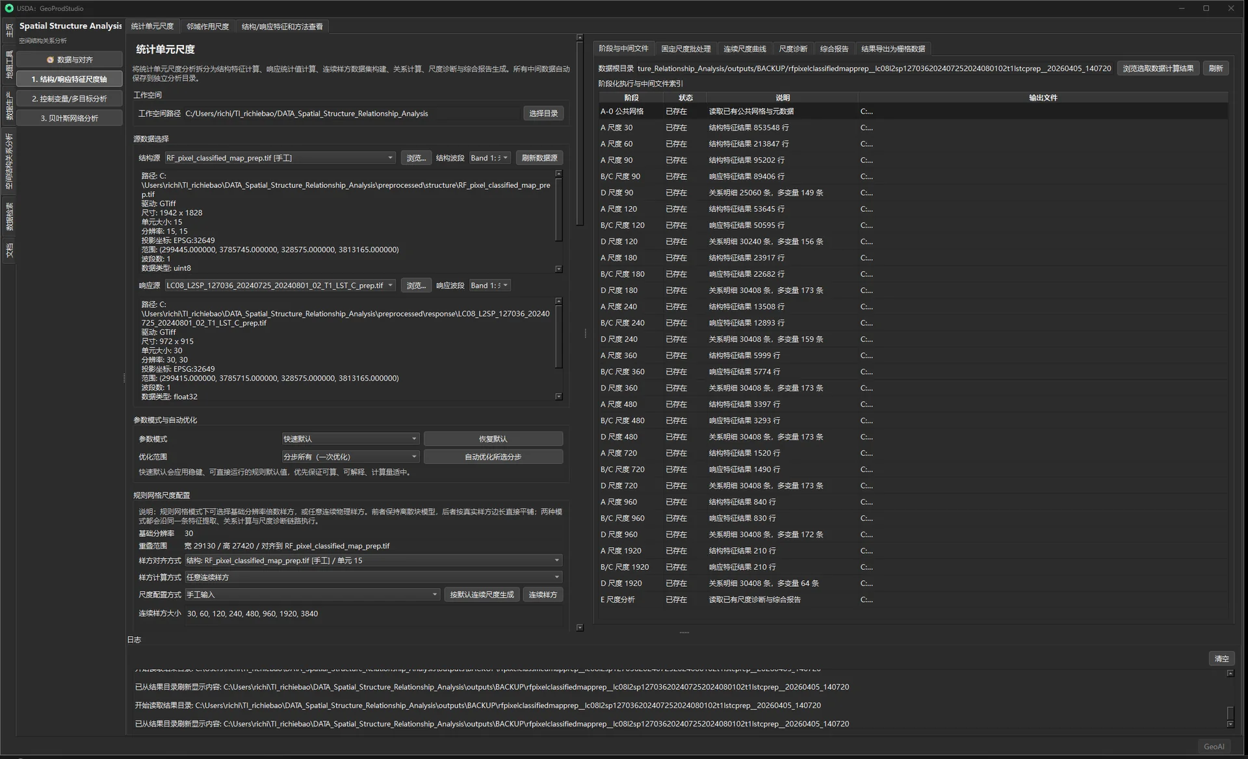Click the GeoAI button in status bar
The width and height of the screenshot is (1248, 759).
click(x=1214, y=747)
